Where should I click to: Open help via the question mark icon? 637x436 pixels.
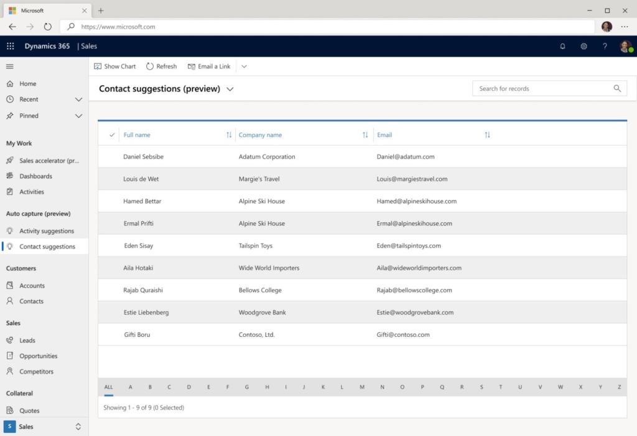[x=604, y=46]
